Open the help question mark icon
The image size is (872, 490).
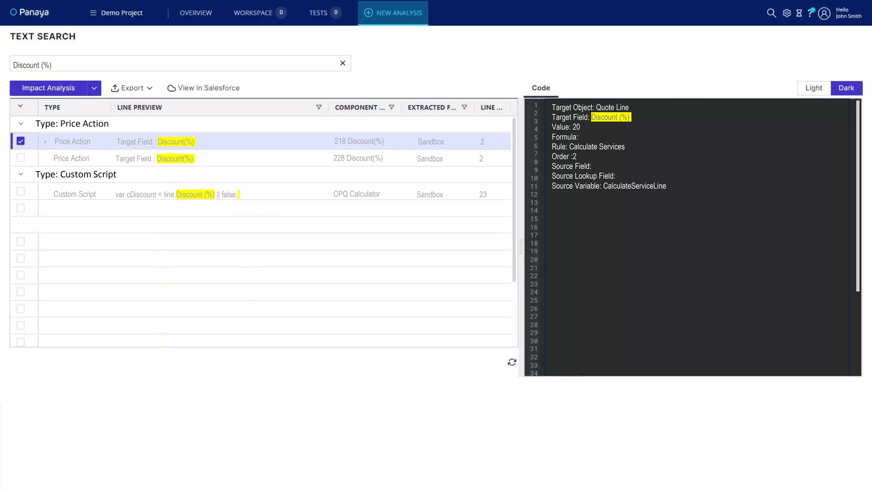pyautogui.click(x=810, y=12)
